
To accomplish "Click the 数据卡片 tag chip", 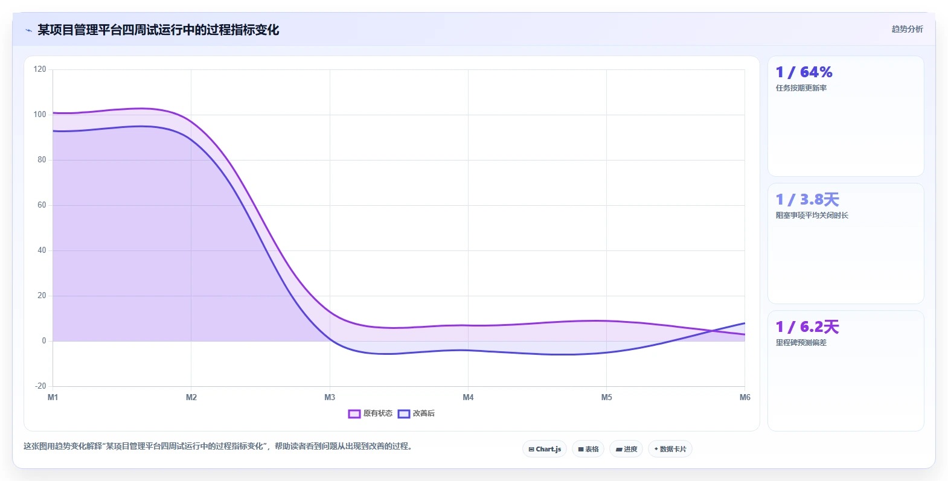I will pos(670,449).
